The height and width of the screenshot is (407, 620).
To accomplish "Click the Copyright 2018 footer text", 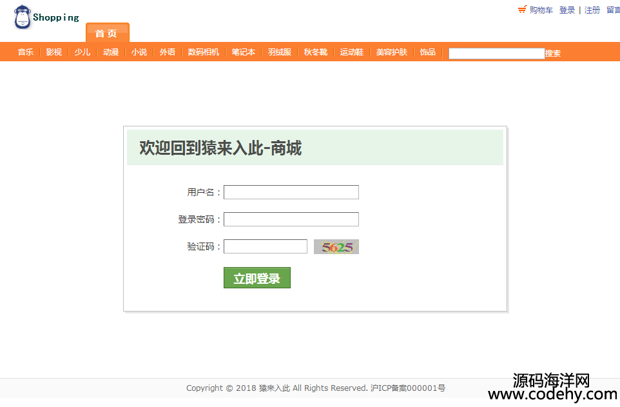I will (x=316, y=388).
